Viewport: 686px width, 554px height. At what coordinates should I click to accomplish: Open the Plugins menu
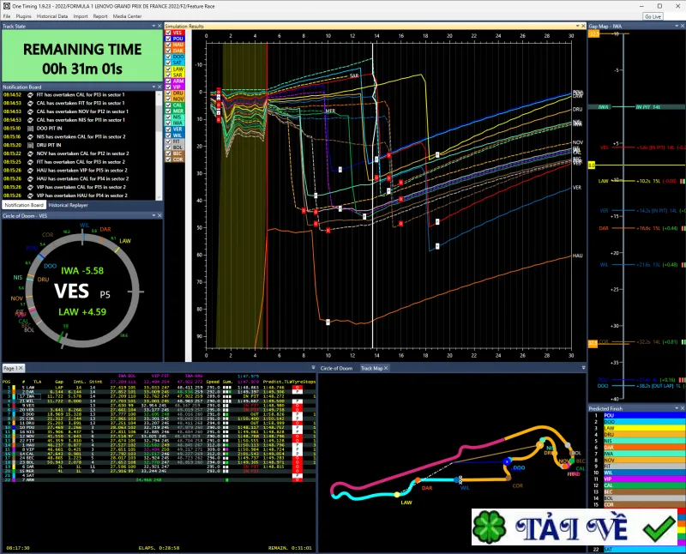click(x=23, y=16)
